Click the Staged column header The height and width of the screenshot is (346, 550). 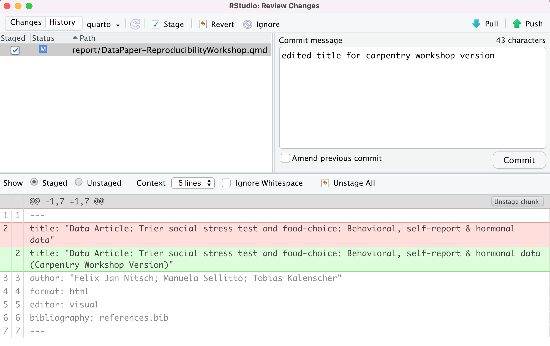point(13,38)
